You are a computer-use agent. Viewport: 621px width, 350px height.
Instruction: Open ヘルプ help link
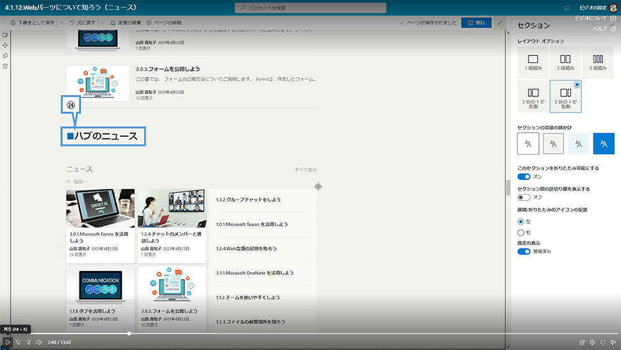tap(604, 29)
